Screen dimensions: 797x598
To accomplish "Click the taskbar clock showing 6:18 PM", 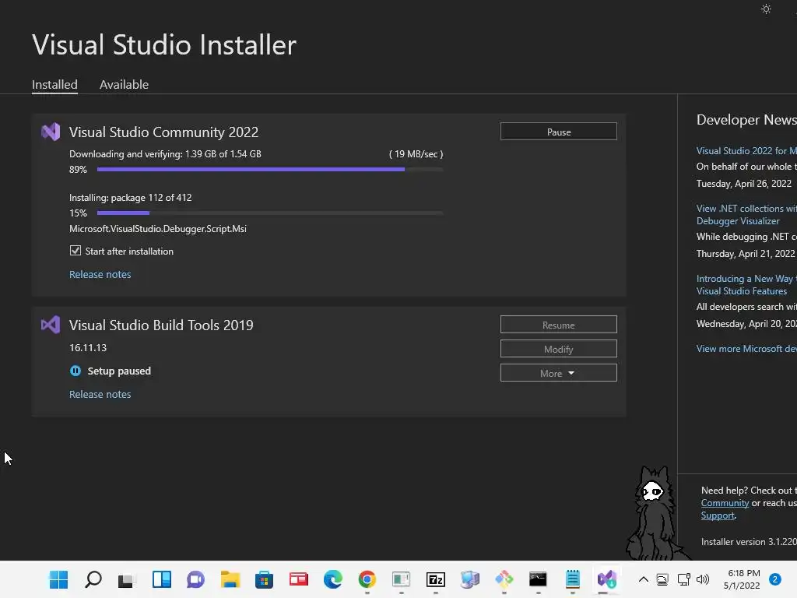I will pyautogui.click(x=742, y=579).
